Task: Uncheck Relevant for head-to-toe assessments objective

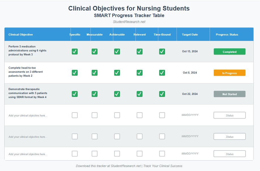Action: (x=139, y=73)
